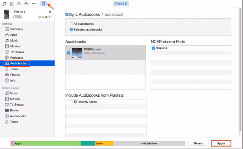Open Tones under Settings sidebar
Screen dimensions: 243x149
pyautogui.click(x=14, y=69)
